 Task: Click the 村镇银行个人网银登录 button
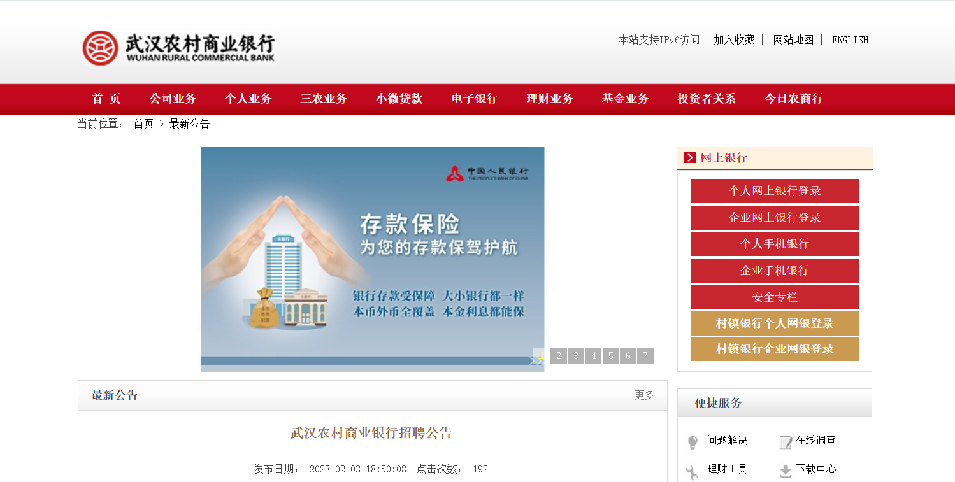click(x=775, y=323)
